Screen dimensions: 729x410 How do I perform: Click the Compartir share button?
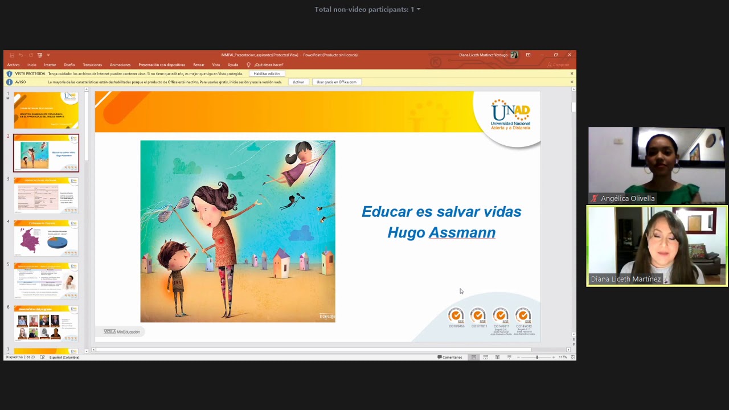click(558, 65)
